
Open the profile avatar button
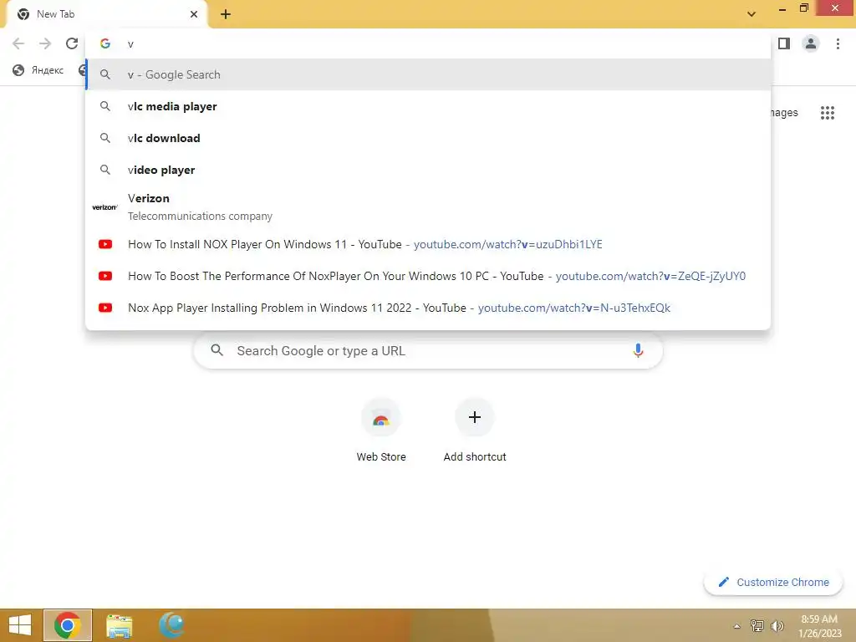pos(811,43)
